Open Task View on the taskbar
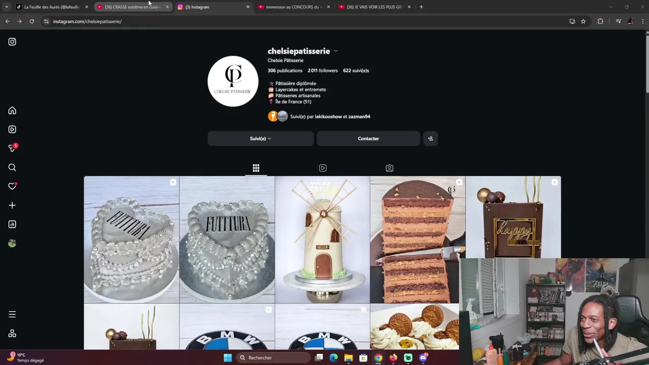This screenshot has height=365, width=649. pyautogui.click(x=318, y=358)
